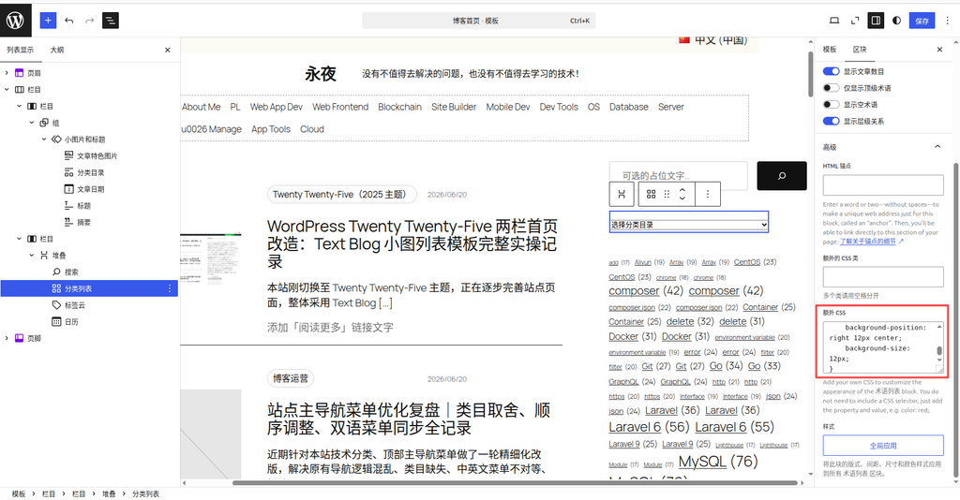Switch to the 模板 sidebar tab

tap(830, 50)
